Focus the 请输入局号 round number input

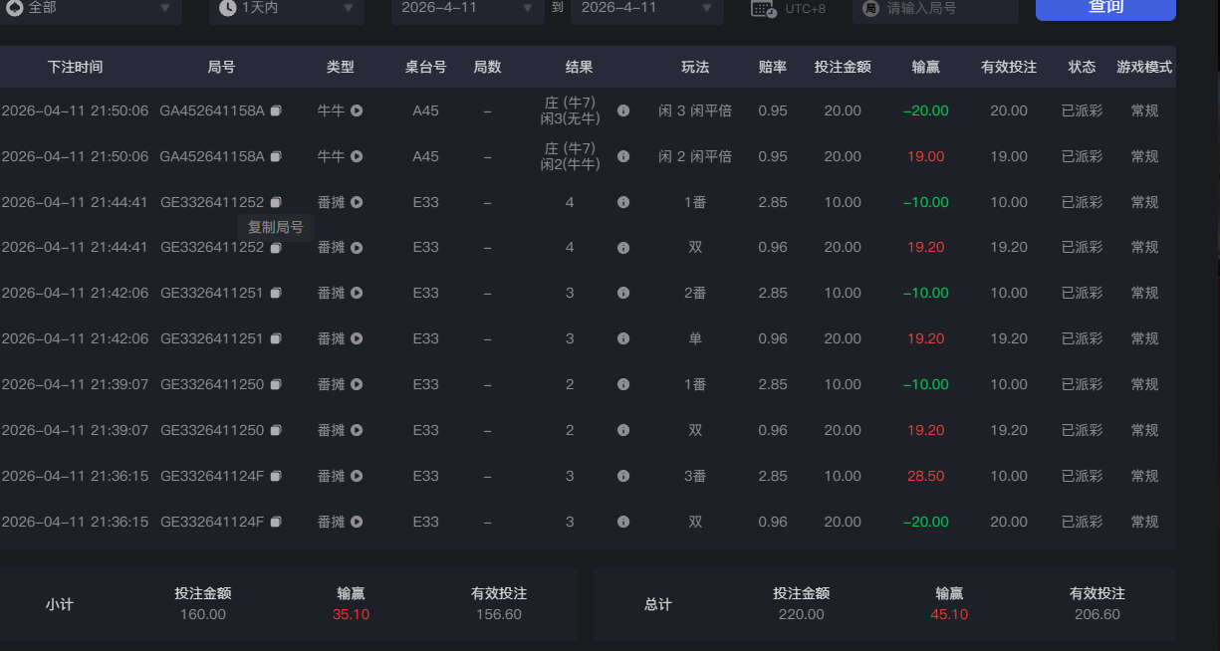point(946,8)
